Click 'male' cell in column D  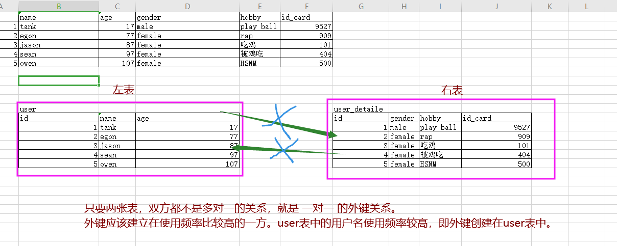[187, 26]
